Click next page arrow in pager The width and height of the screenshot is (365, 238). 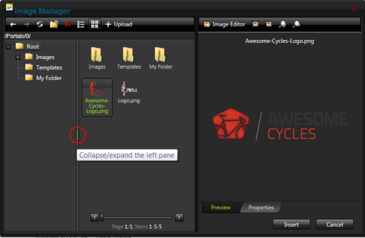click(x=179, y=218)
